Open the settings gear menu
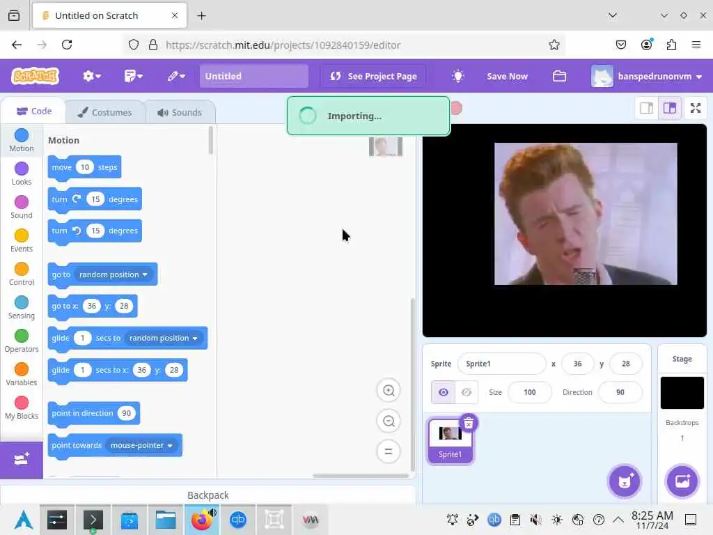 (x=91, y=76)
